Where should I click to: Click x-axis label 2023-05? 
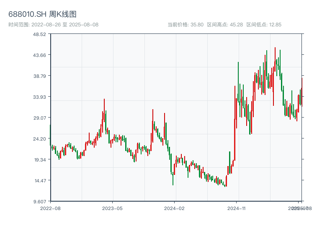pyautogui.click(x=112, y=208)
